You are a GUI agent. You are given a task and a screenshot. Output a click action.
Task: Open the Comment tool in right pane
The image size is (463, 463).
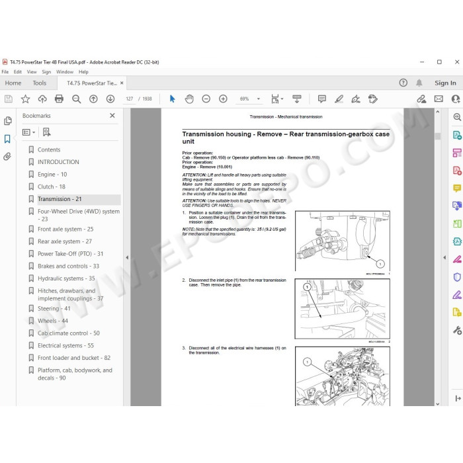[x=457, y=188]
